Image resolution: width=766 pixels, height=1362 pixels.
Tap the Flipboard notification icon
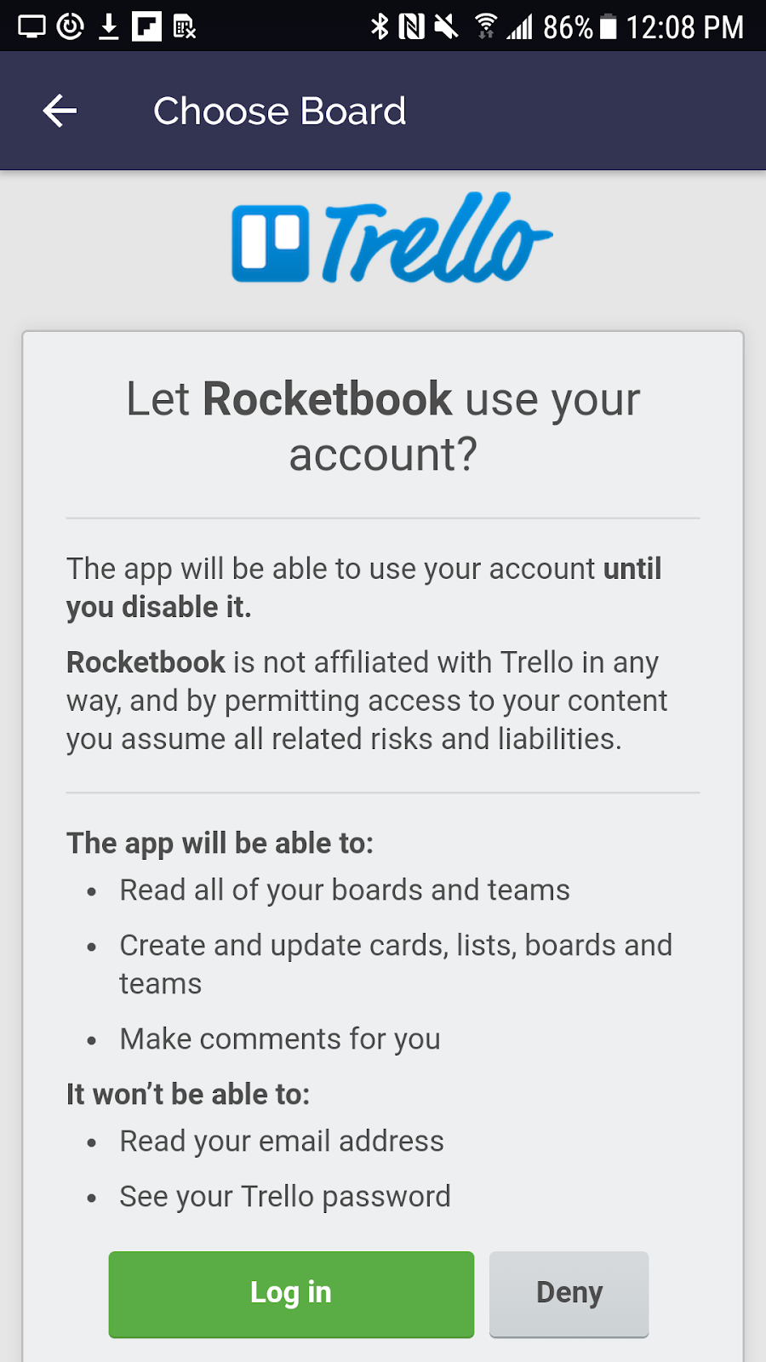click(x=146, y=26)
